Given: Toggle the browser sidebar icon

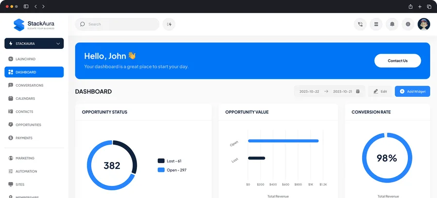Looking at the screenshot, I should pos(26,6).
